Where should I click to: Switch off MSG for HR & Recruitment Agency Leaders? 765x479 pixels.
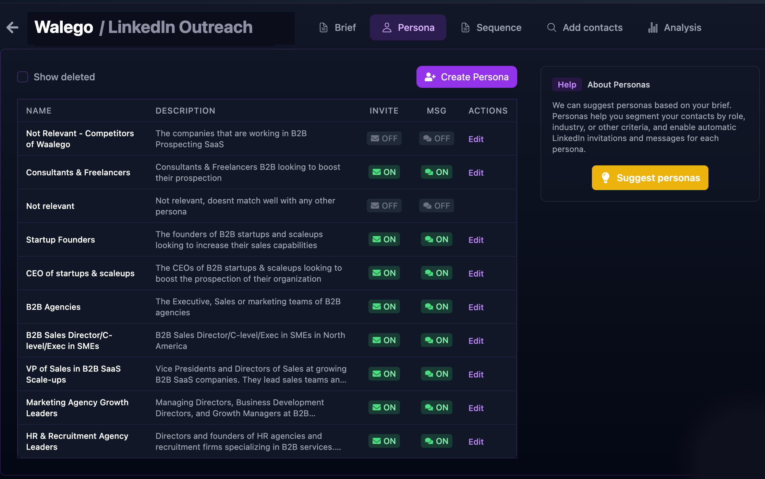tap(436, 441)
